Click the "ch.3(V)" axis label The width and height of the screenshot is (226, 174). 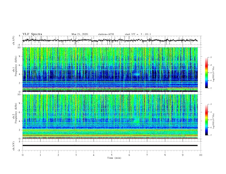pos(14,146)
